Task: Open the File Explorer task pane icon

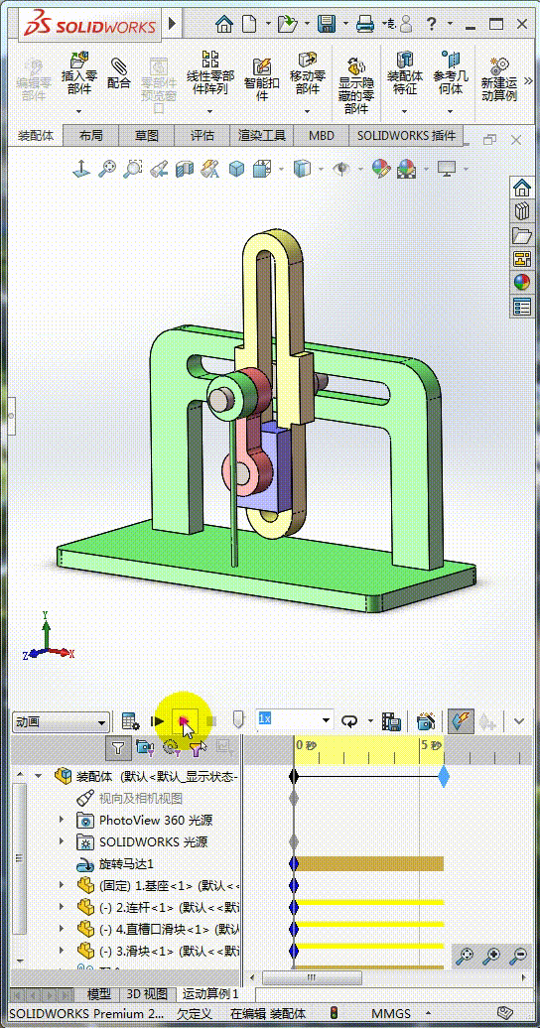Action: [521, 235]
